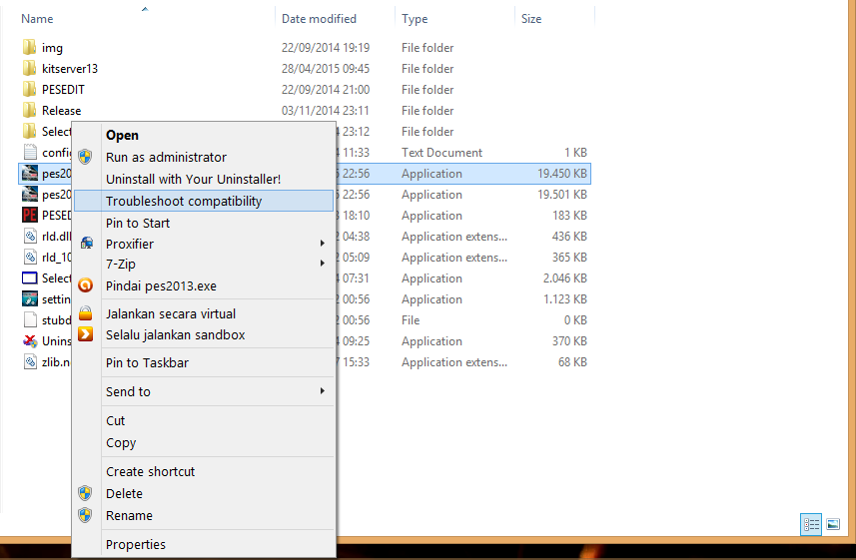
Task: Click the kitserver13 folder icon
Action: pos(30,68)
